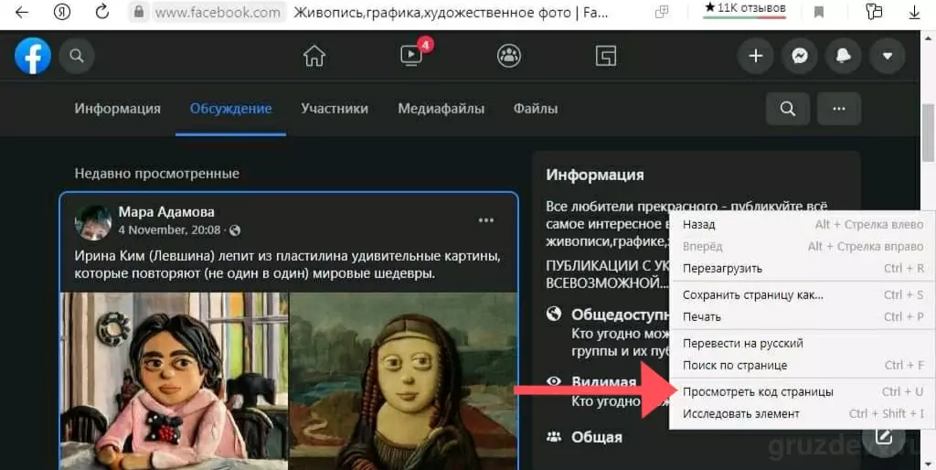Open the browser collections icon next to bookmark

[x=874, y=11]
